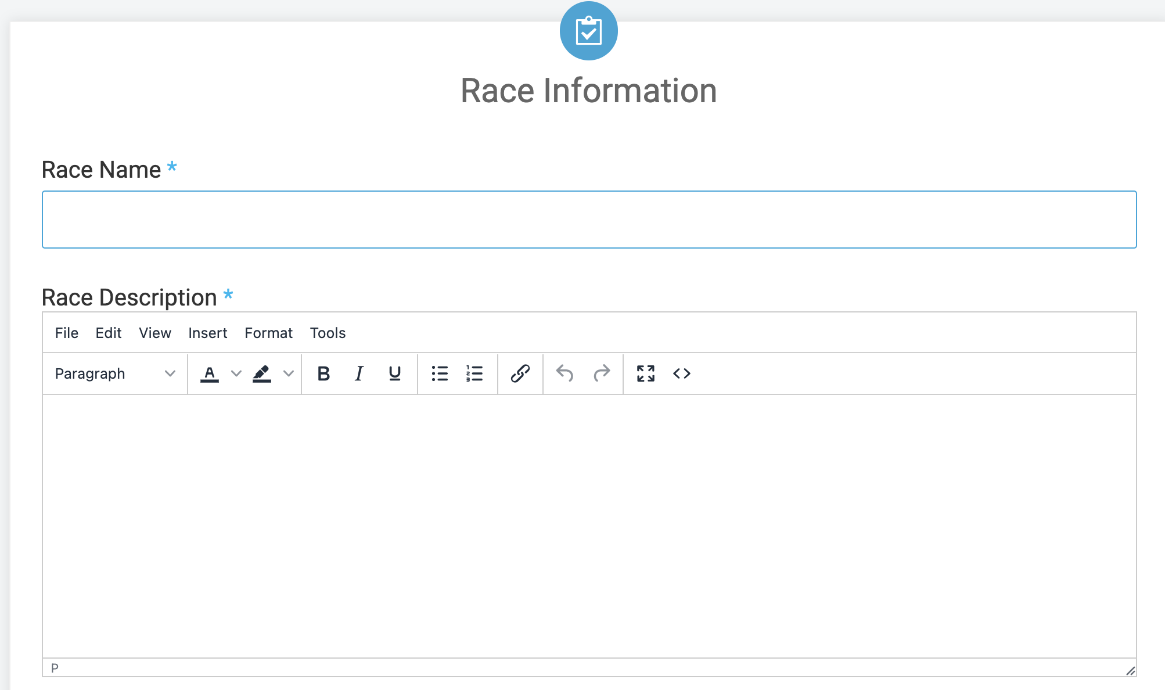1165x690 pixels.
Task: Click into the Race Name field
Action: click(589, 220)
